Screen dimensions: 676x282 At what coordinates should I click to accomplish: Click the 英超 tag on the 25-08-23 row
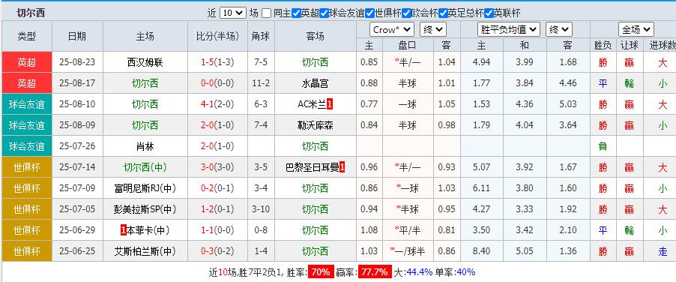27,62
